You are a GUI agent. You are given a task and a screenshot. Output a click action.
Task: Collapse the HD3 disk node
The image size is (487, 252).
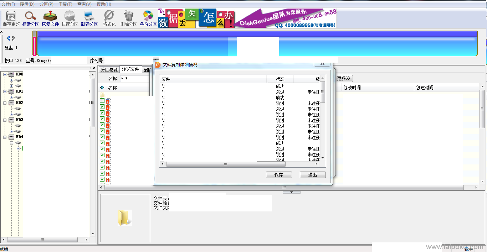click(x=5, y=120)
